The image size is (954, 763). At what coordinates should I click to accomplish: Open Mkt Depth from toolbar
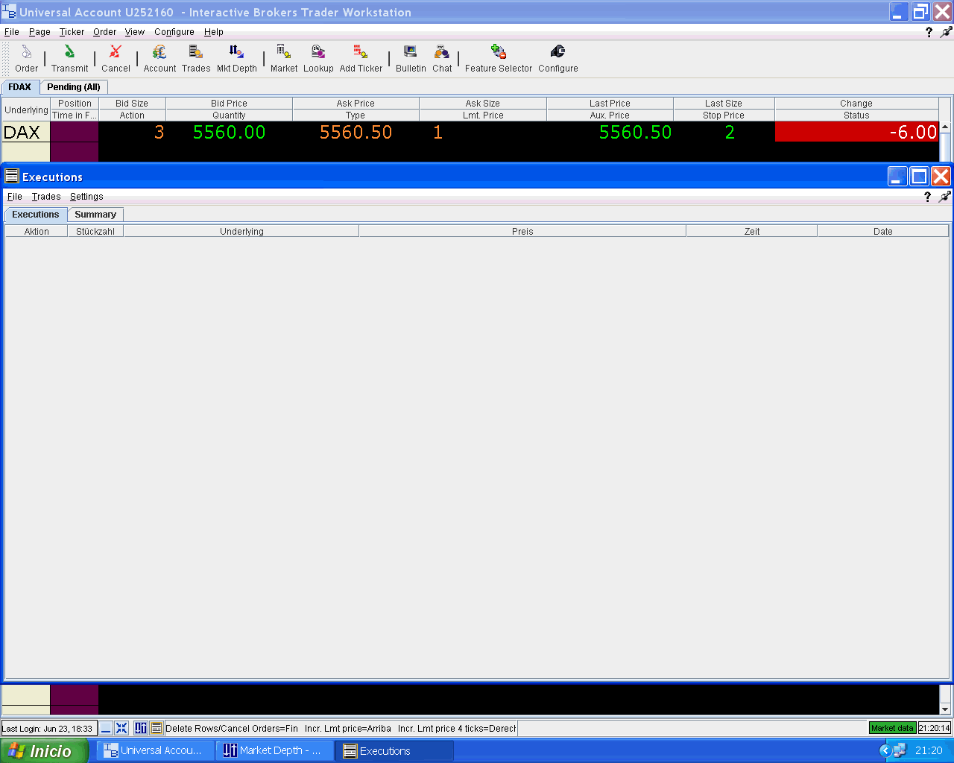(x=236, y=58)
